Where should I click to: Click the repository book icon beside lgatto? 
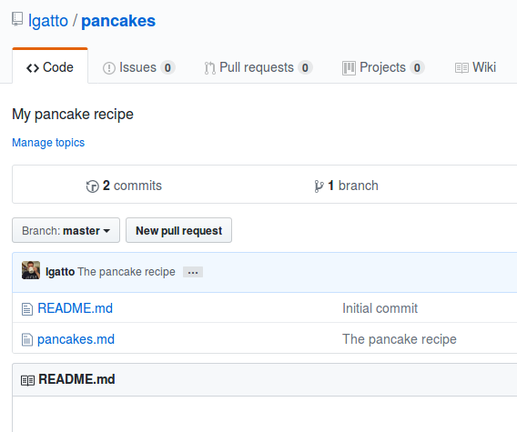(17, 19)
